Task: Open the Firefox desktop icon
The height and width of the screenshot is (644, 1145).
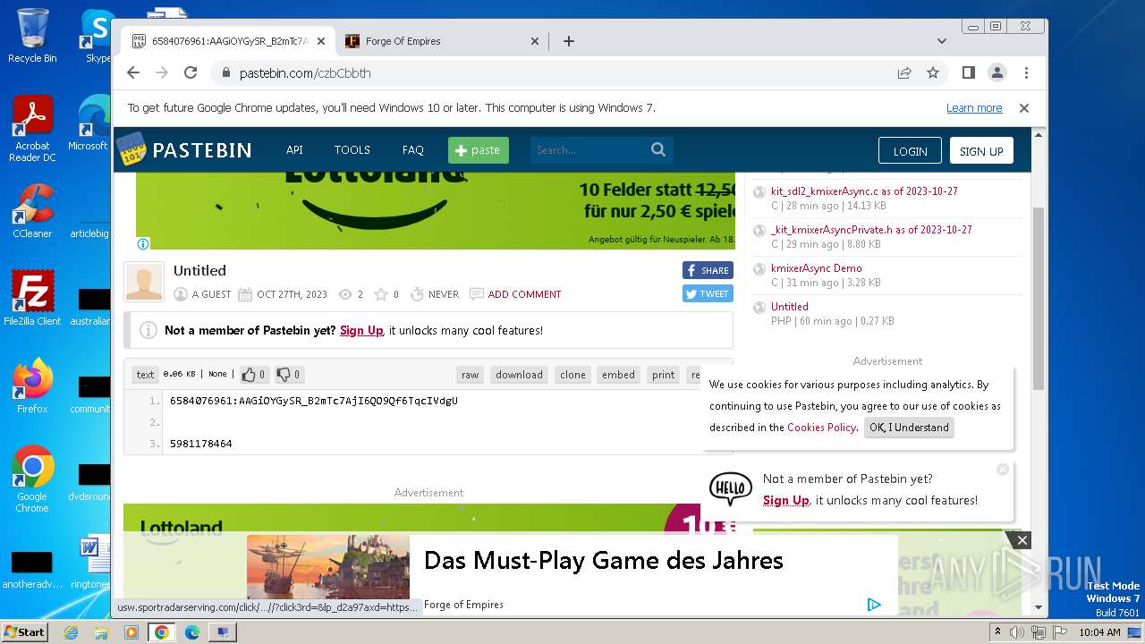Action: tap(32, 386)
